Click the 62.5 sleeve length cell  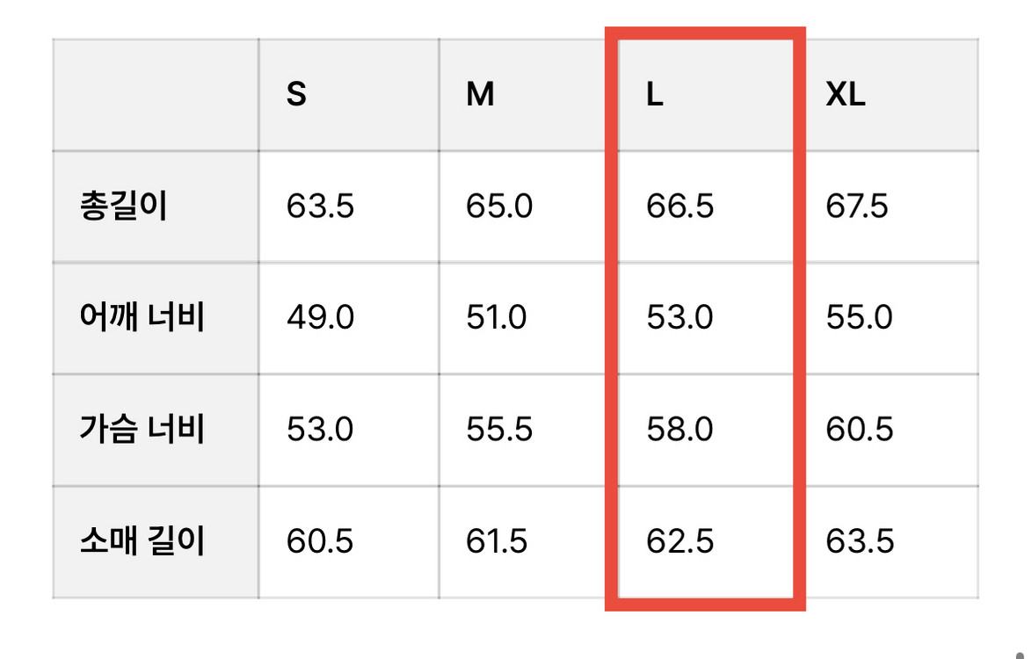(x=680, y=541)
